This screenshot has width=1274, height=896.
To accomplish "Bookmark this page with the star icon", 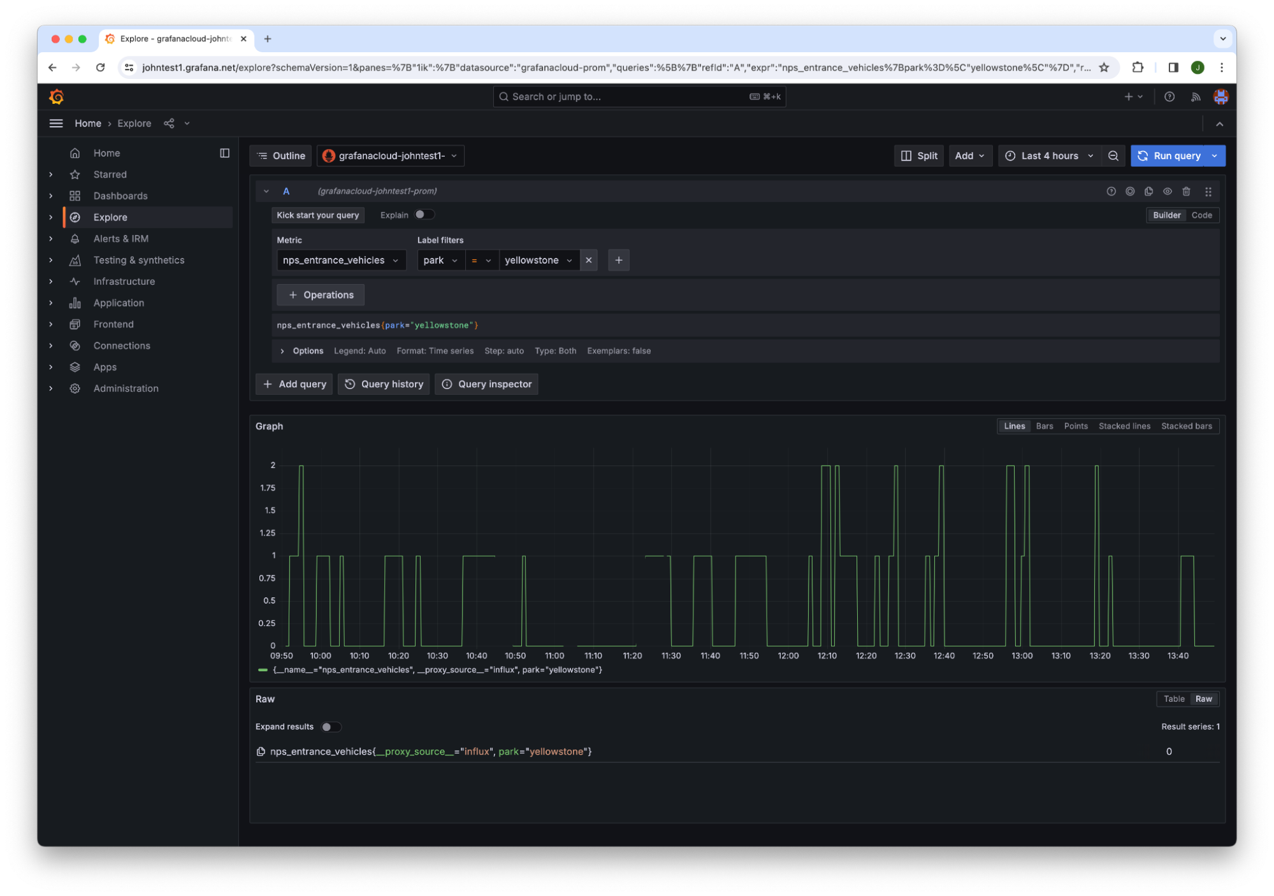I will (x=1104, y=68).
